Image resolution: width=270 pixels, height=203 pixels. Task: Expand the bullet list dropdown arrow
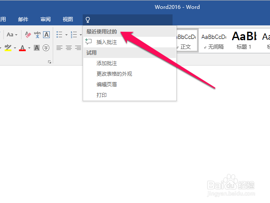click(66, 35)
